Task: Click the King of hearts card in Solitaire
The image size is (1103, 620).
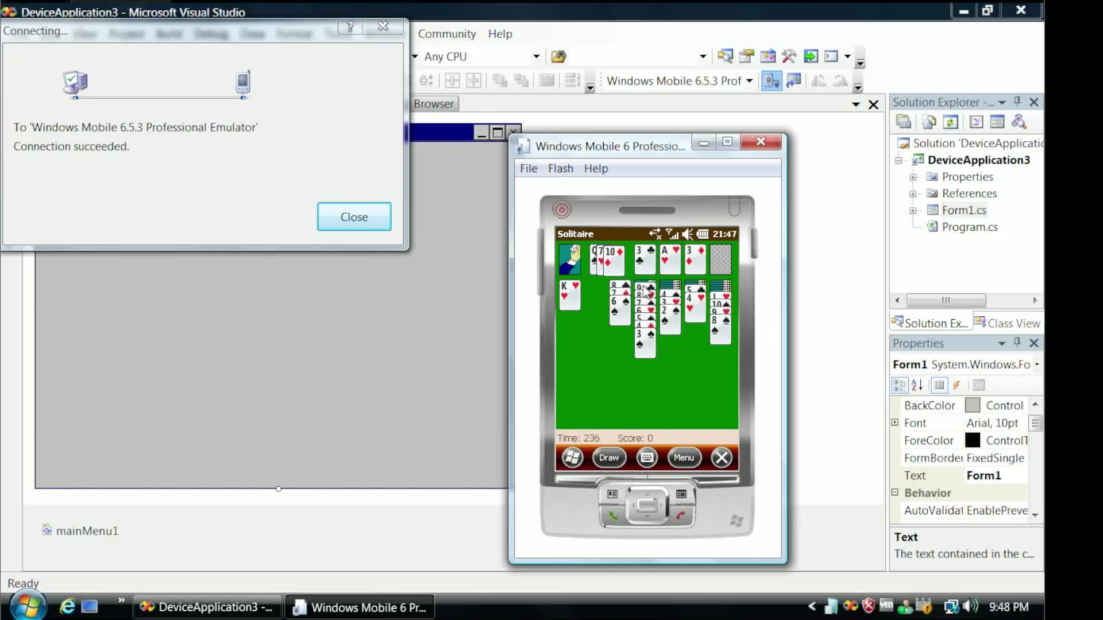Action: (570, 294)
